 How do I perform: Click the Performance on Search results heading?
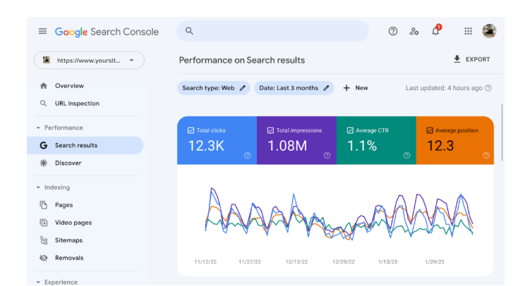click(242, 61)
